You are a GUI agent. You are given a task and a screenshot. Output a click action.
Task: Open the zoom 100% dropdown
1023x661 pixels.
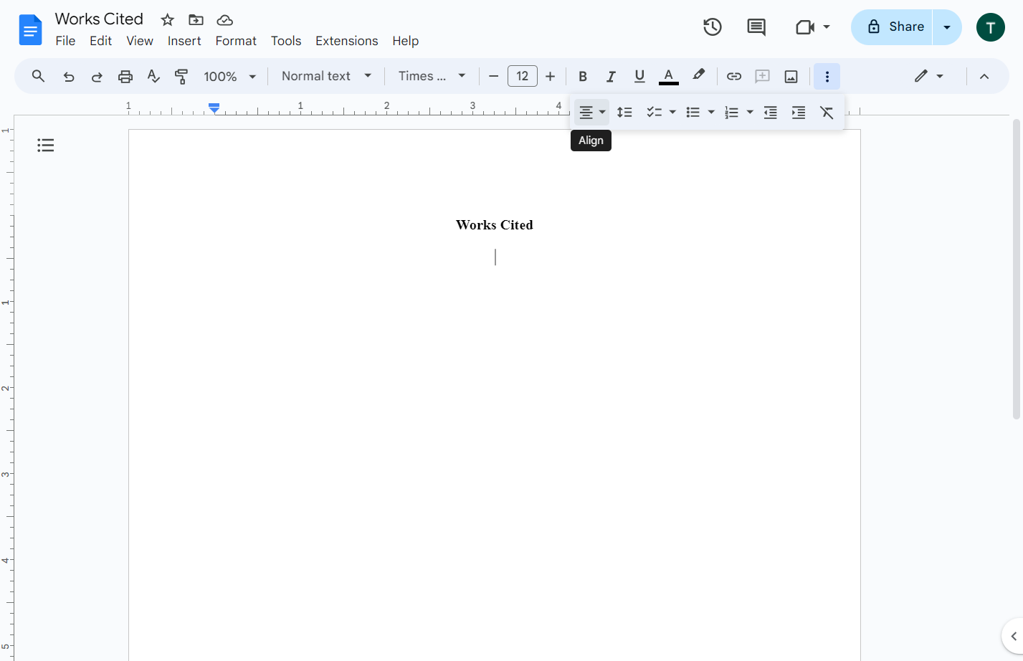230,77
